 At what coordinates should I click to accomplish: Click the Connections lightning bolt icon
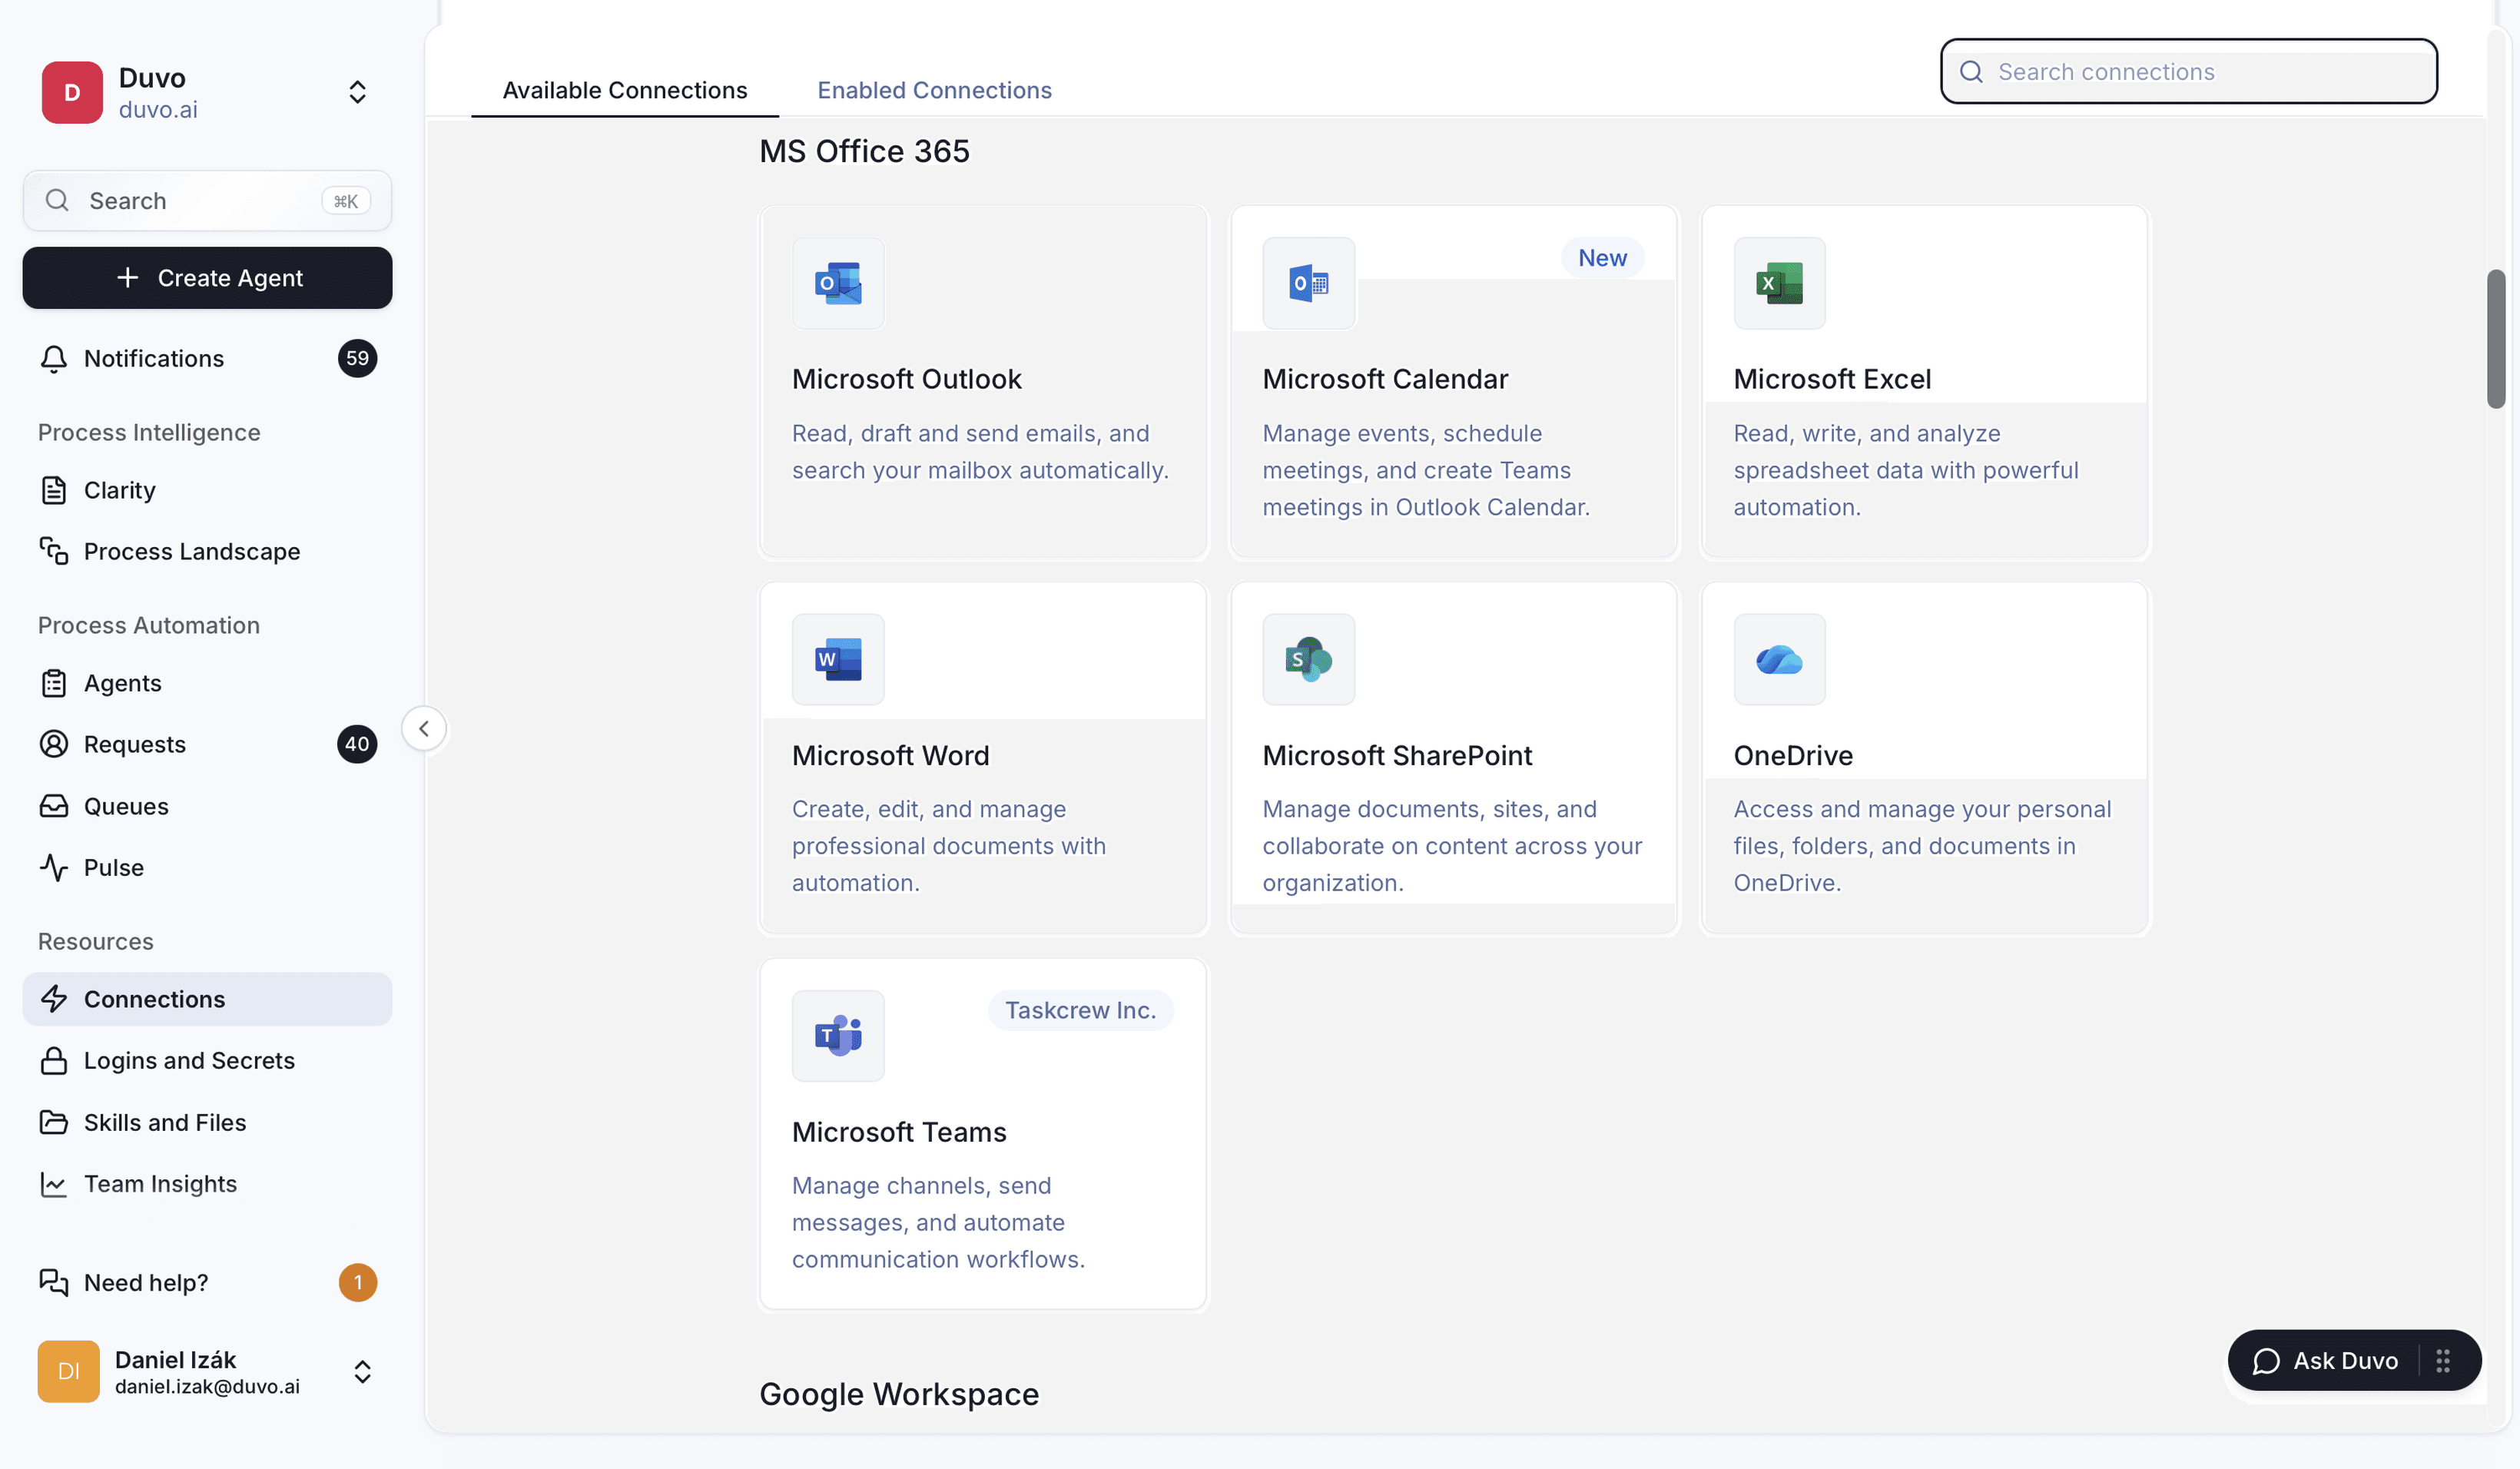[54, 999]
